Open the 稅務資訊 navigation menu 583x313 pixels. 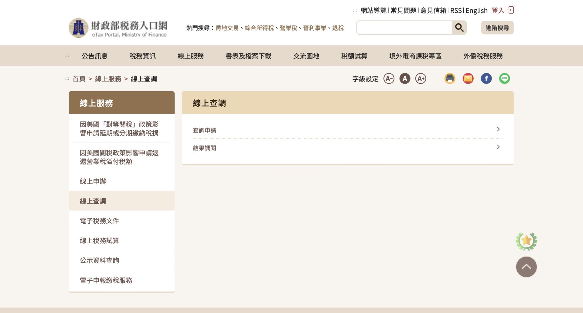(x=142, y=56)
